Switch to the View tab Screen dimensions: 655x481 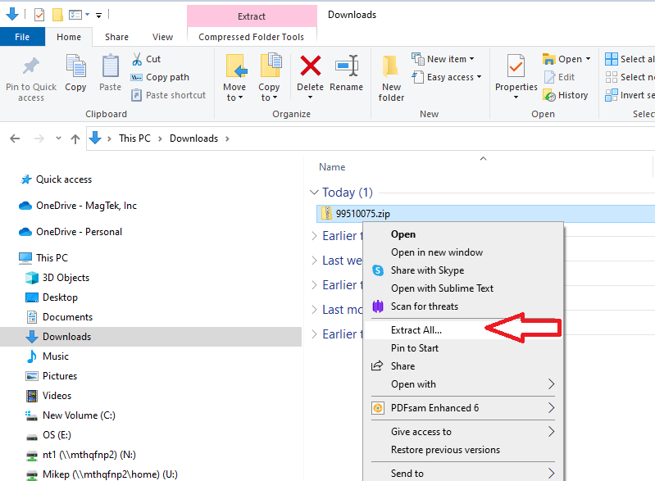[x=162, y=37]
